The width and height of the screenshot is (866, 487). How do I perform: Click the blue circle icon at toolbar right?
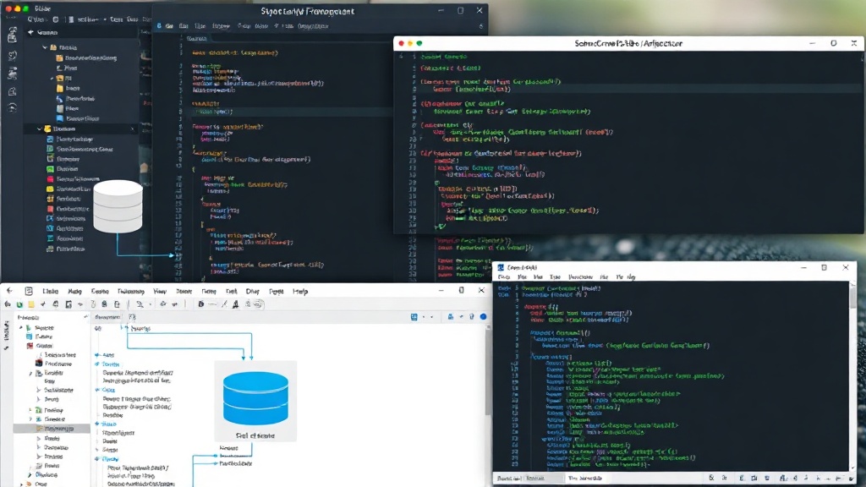[483, 317]
